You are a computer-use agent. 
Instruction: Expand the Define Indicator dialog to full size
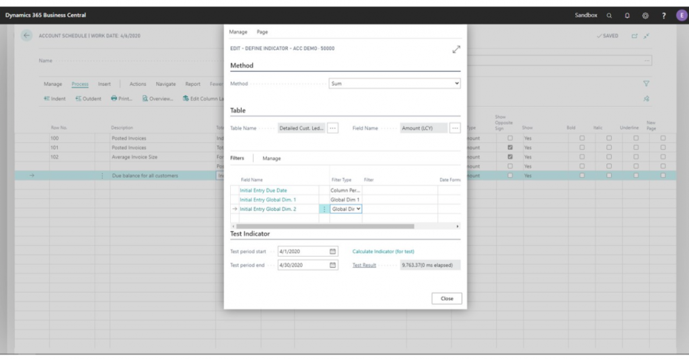(x=456, y=49)
